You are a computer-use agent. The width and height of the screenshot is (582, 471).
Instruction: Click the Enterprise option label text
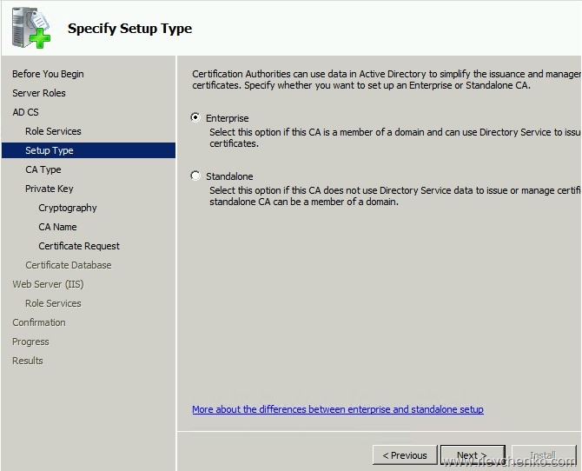point(227,118)
